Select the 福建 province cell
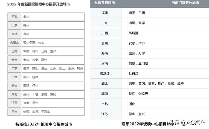The image size is (209, 129). (x=106, y=13)
